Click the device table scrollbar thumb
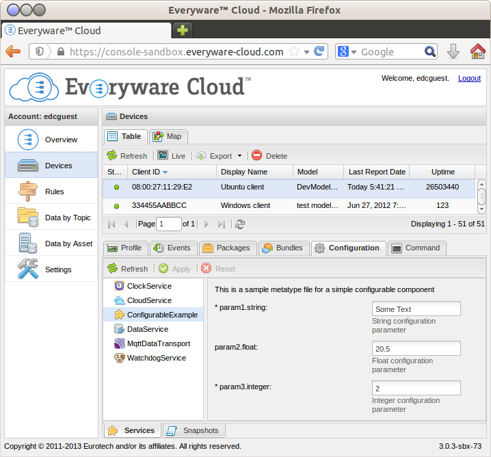 (x=481, y=196)
